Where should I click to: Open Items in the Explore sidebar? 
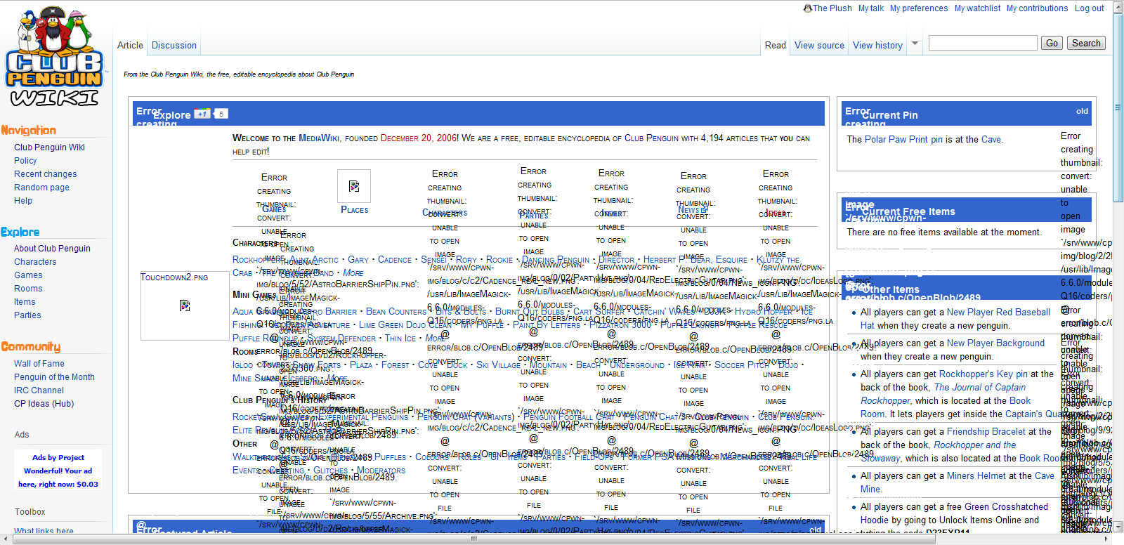(25, 302)
